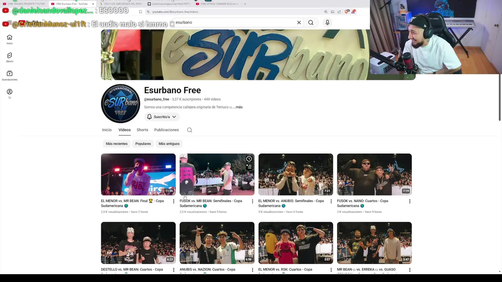
Task: Open FUSOK vs. NANO Cuartos title link
Action: [x=362, y=203]
